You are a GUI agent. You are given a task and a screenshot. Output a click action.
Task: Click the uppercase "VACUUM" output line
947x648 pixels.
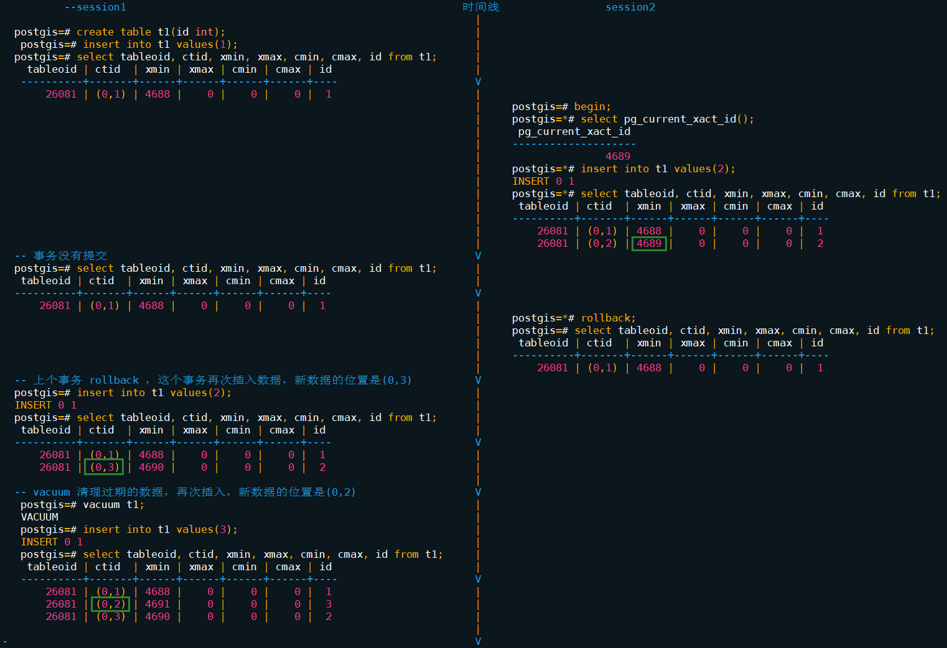(x=39, y=517)
